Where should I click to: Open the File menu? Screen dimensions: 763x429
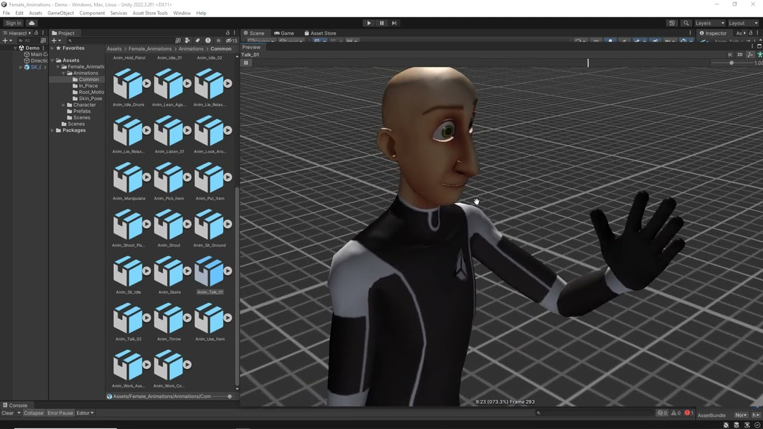(6, 13)
